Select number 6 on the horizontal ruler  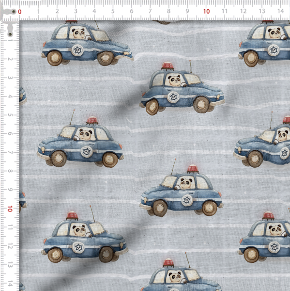pyautogui.click(x=132, y=11)
